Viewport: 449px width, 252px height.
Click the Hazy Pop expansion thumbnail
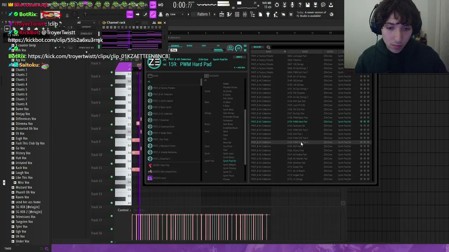[x=150, y=165]
